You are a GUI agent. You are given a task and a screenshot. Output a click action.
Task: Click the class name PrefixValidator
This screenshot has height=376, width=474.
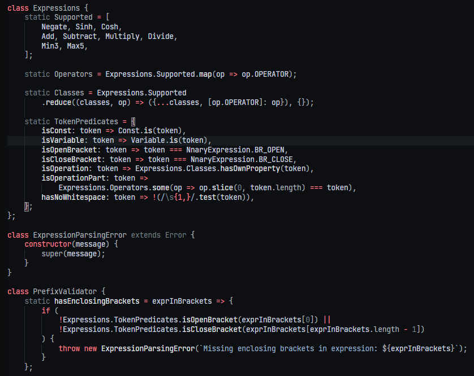pos(64,292)
